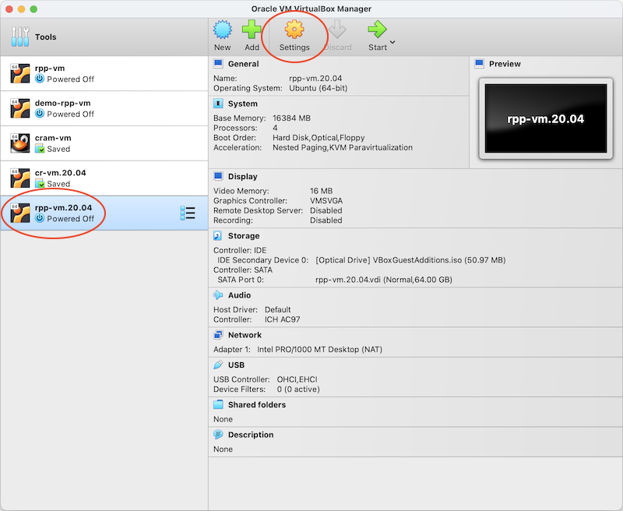Click the Audio section speaker icon

tap(217, 295)
